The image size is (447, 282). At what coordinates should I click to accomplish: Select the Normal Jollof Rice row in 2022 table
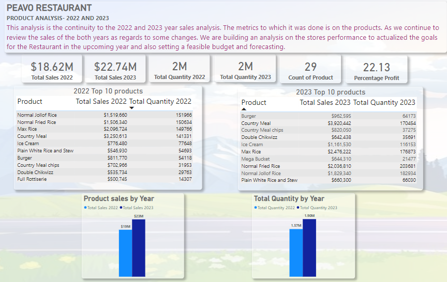(x=105, y=115)
